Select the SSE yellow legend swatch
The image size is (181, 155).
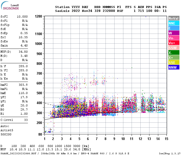click(174, 63)
